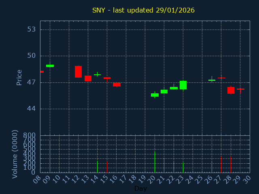
Task: Click the green volume bar for day 14
Action: [97, 167]
